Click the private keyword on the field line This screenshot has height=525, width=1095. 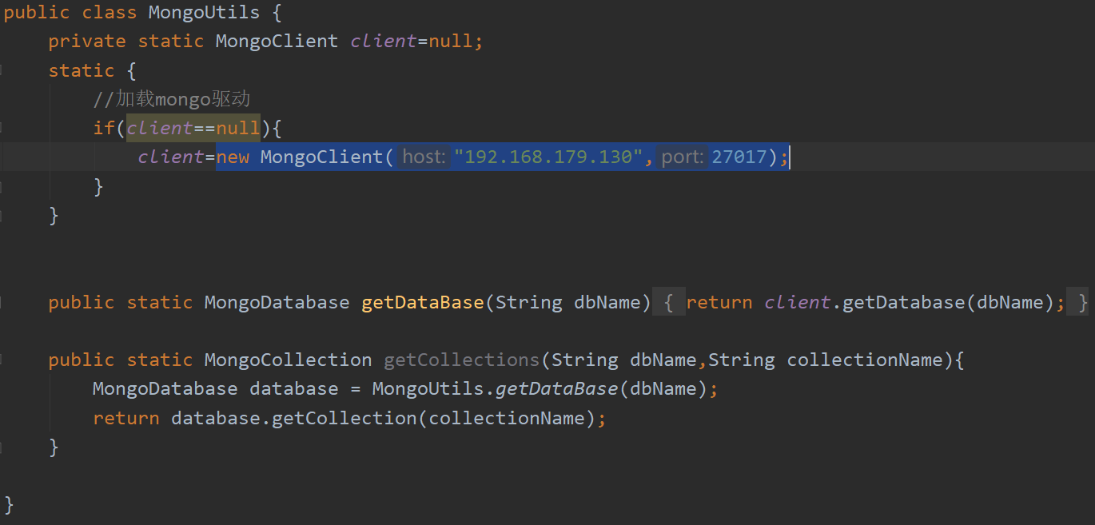(x=86, y=42)
